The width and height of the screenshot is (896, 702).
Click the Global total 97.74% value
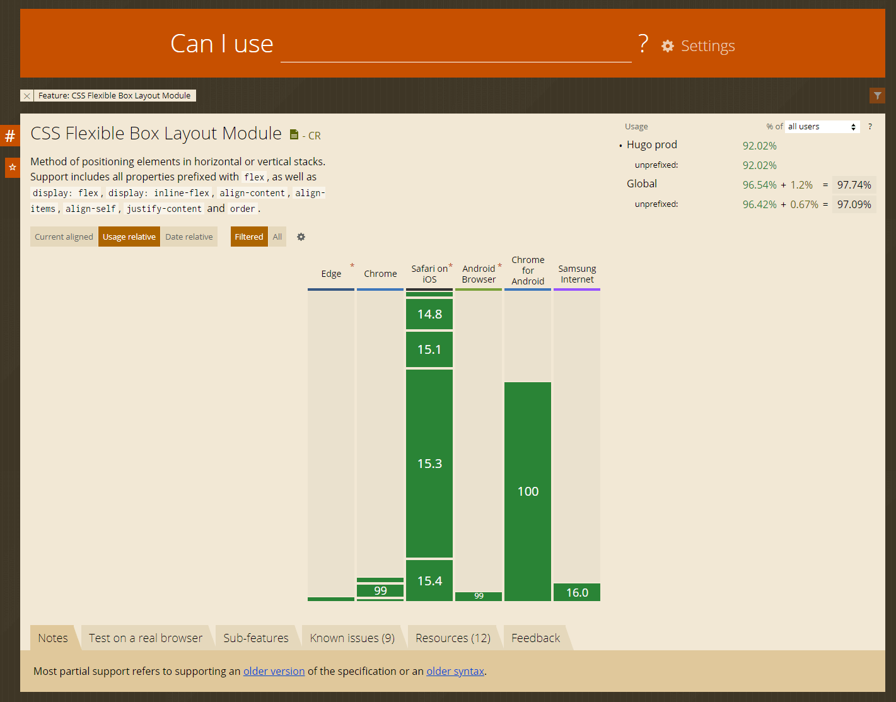tap(854, 185)
